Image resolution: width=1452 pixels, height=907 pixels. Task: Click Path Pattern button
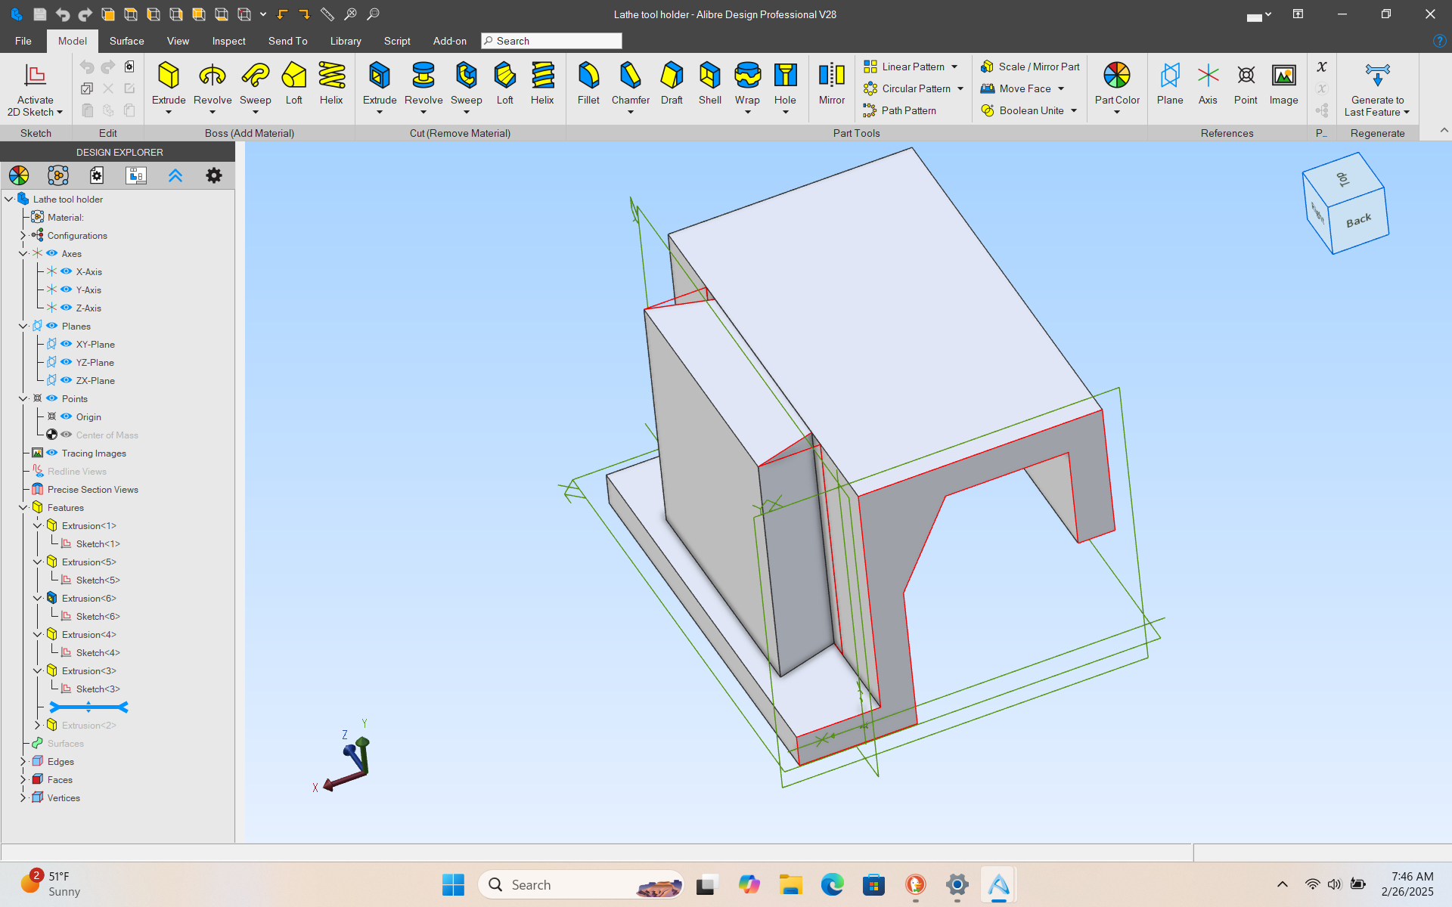[x=900, y=110]
